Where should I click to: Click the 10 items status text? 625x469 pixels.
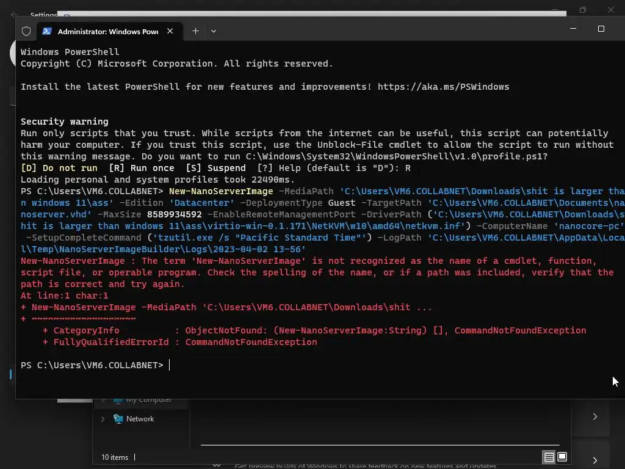tap(115, 457)
